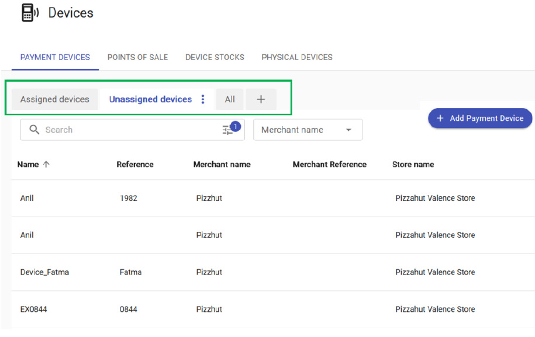Open the three-dot menu beside Unassigned devices
This screenshot has height=337, width=535.
pyautogui.click(x=203, y=99)
